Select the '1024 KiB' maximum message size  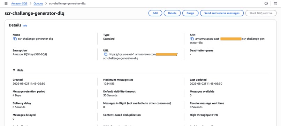tap(109, 84)
